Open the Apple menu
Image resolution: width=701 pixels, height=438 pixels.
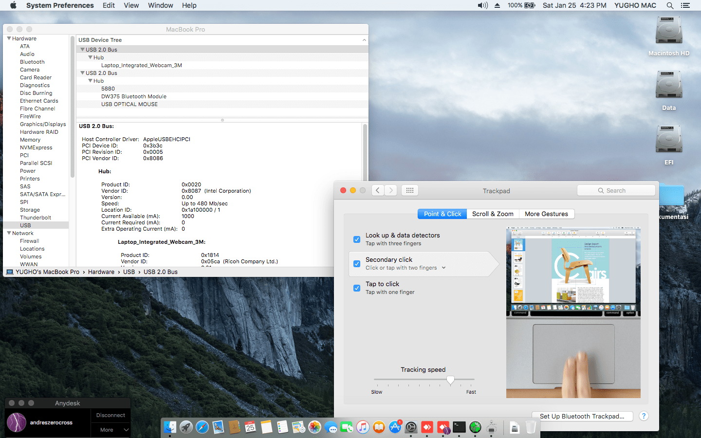pyautogui.click(x=13, y=5)
